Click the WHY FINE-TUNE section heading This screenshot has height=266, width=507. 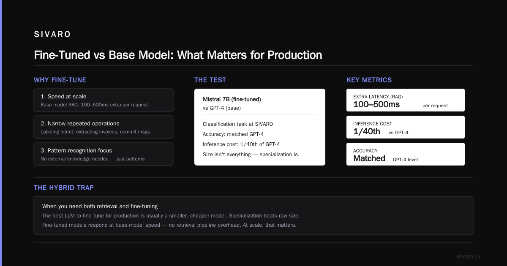point(60,80)
